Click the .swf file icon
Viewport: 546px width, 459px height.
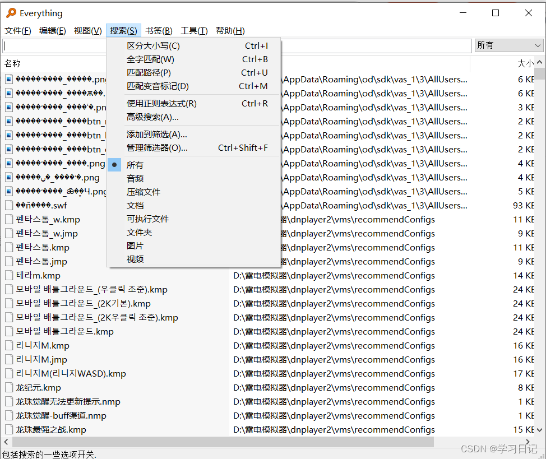pos(9,206)
